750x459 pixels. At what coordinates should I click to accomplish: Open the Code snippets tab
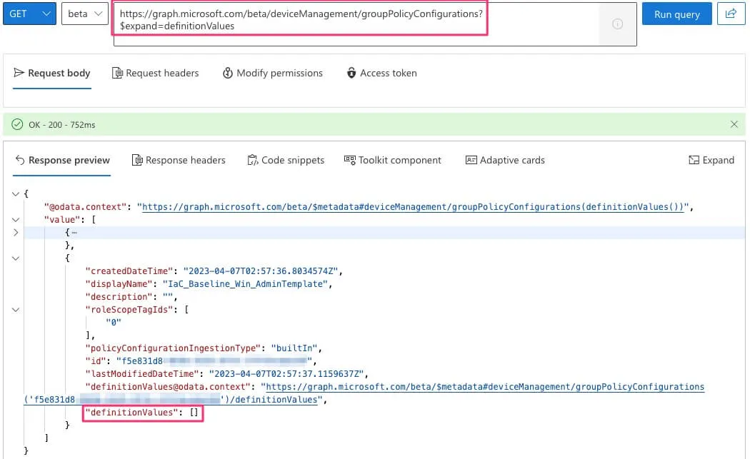pos(286,160)
